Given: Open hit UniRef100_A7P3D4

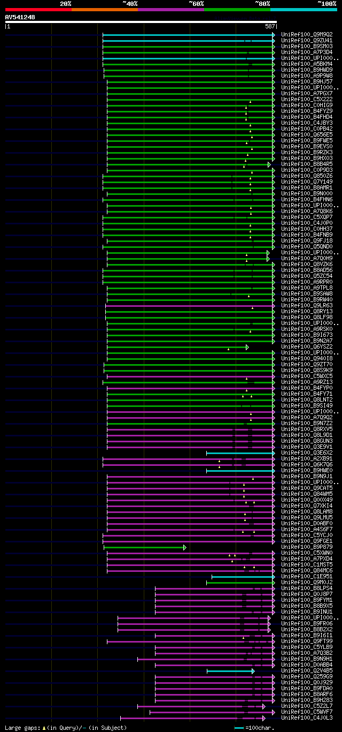Looking at the screenshot, I should tap(307, 52).
